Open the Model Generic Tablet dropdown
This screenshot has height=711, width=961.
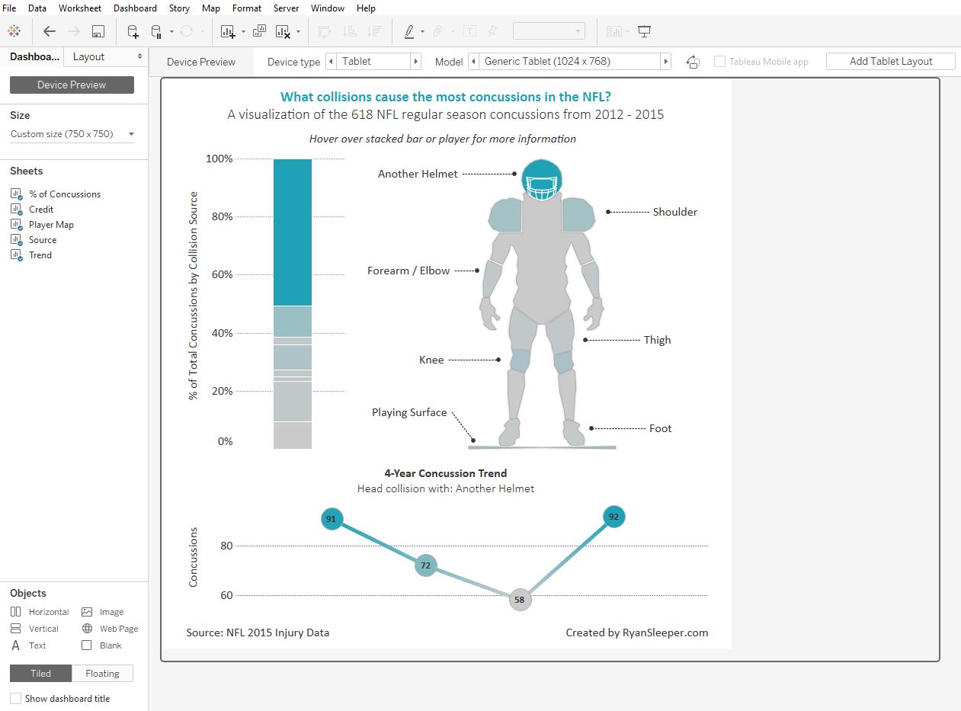[569, 62]
